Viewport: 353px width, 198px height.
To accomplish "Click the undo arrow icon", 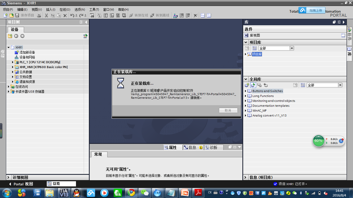I will click(x=72, y=15).
